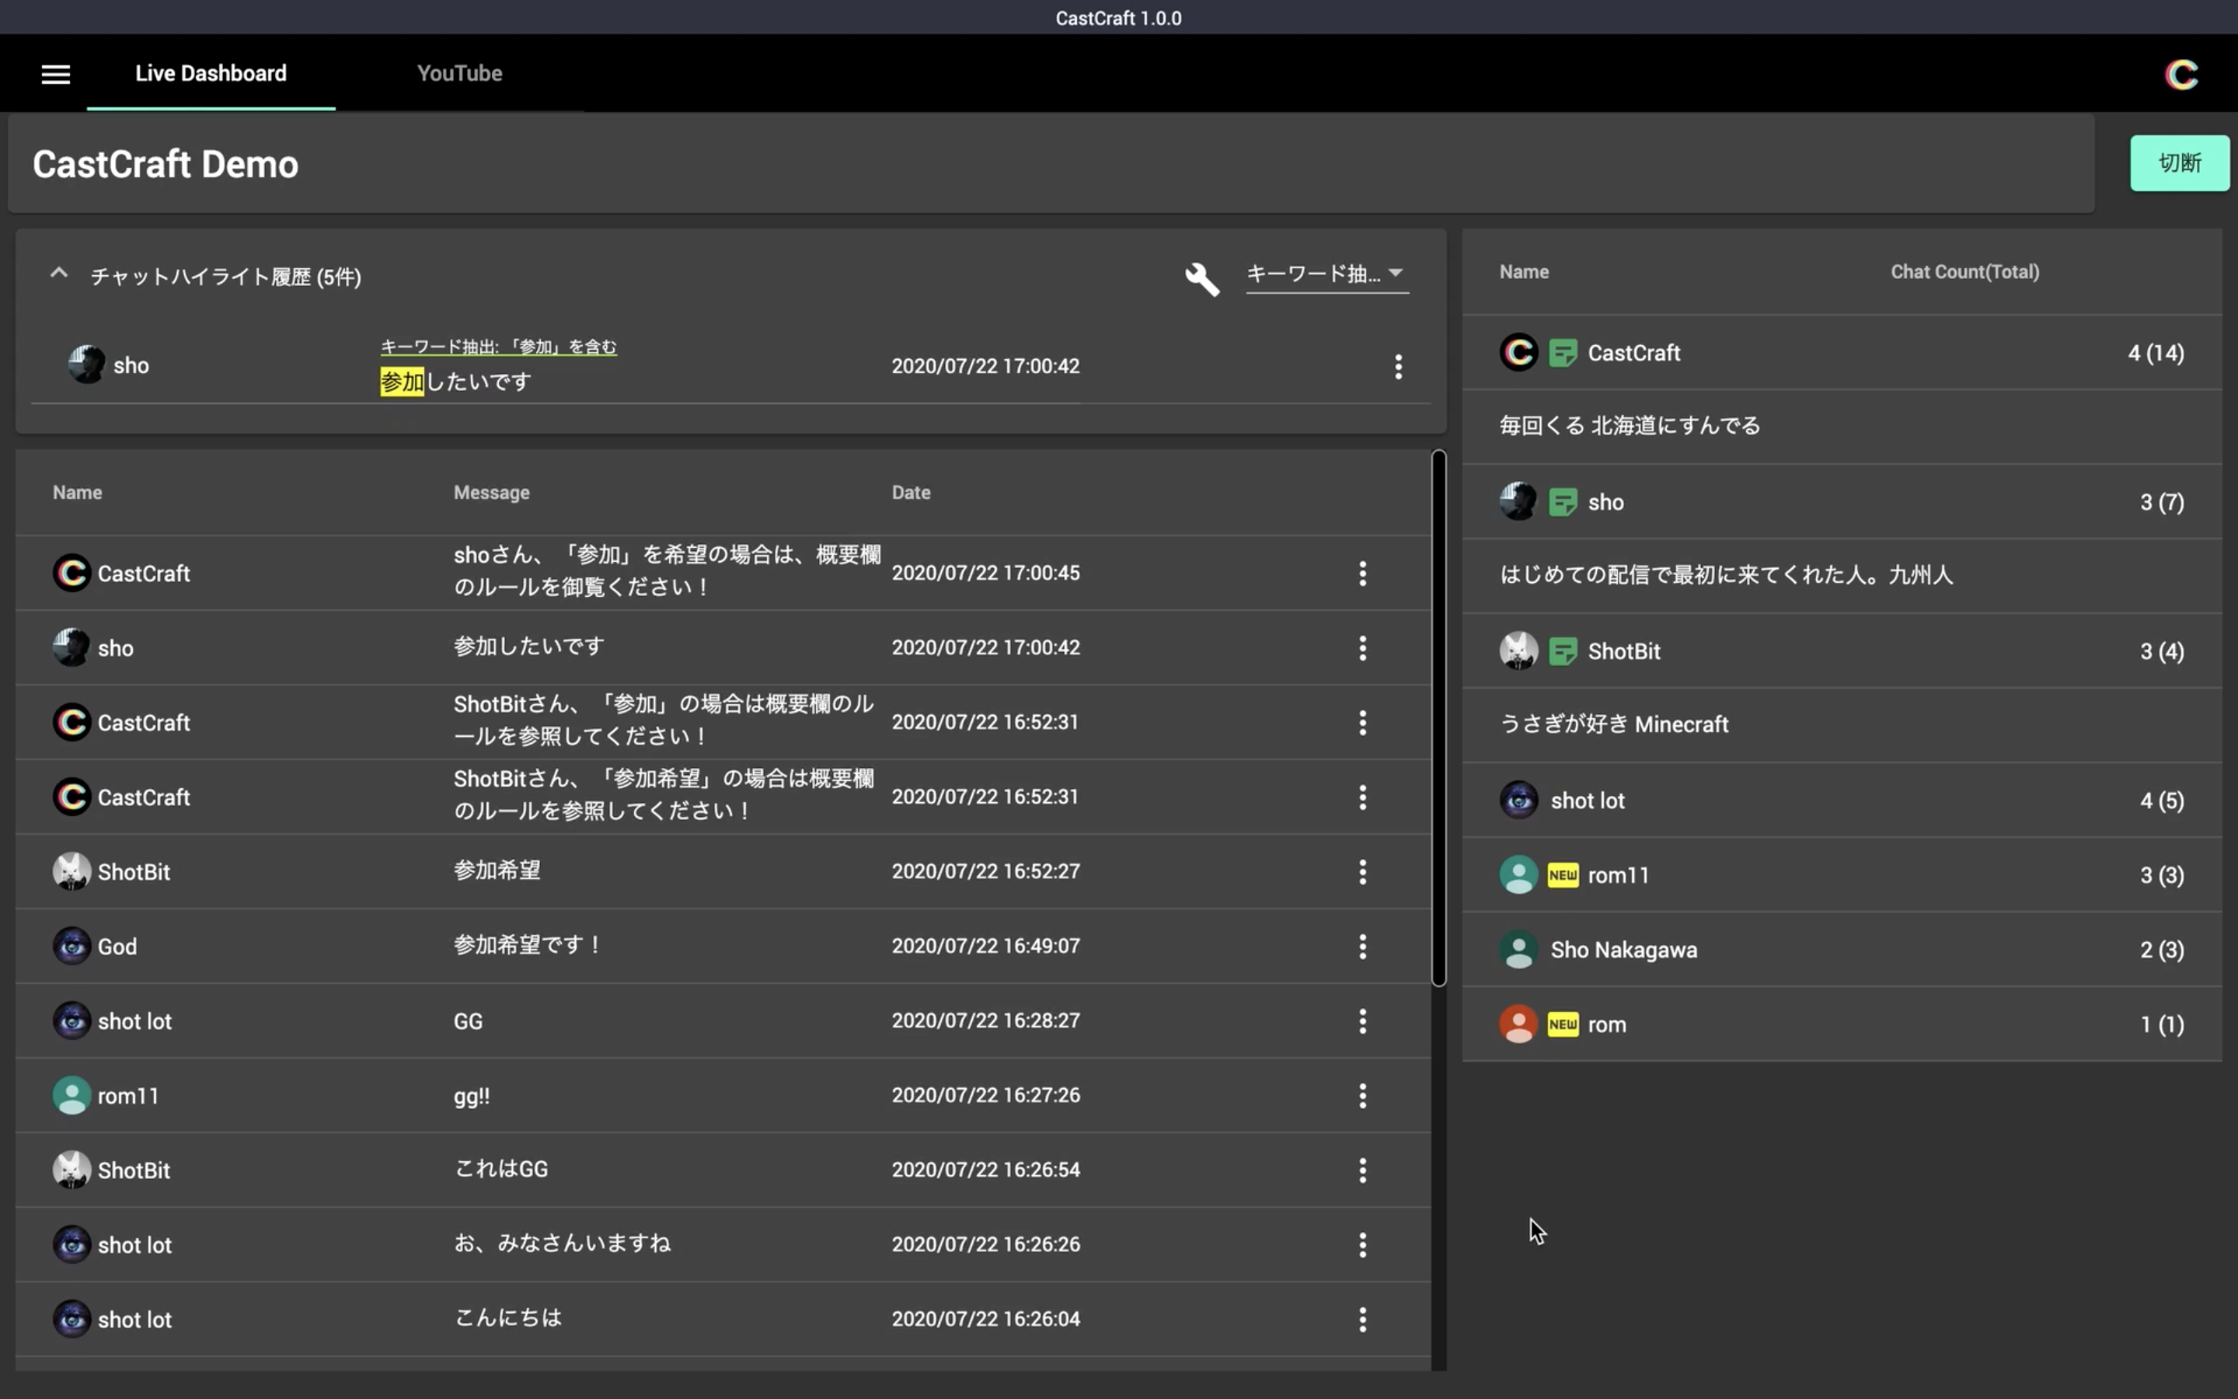Image resolution: width=2238 pixels, height=1399 pixels.
Task: Click the three-dot menu icon for God's message
Action: 1361,946
